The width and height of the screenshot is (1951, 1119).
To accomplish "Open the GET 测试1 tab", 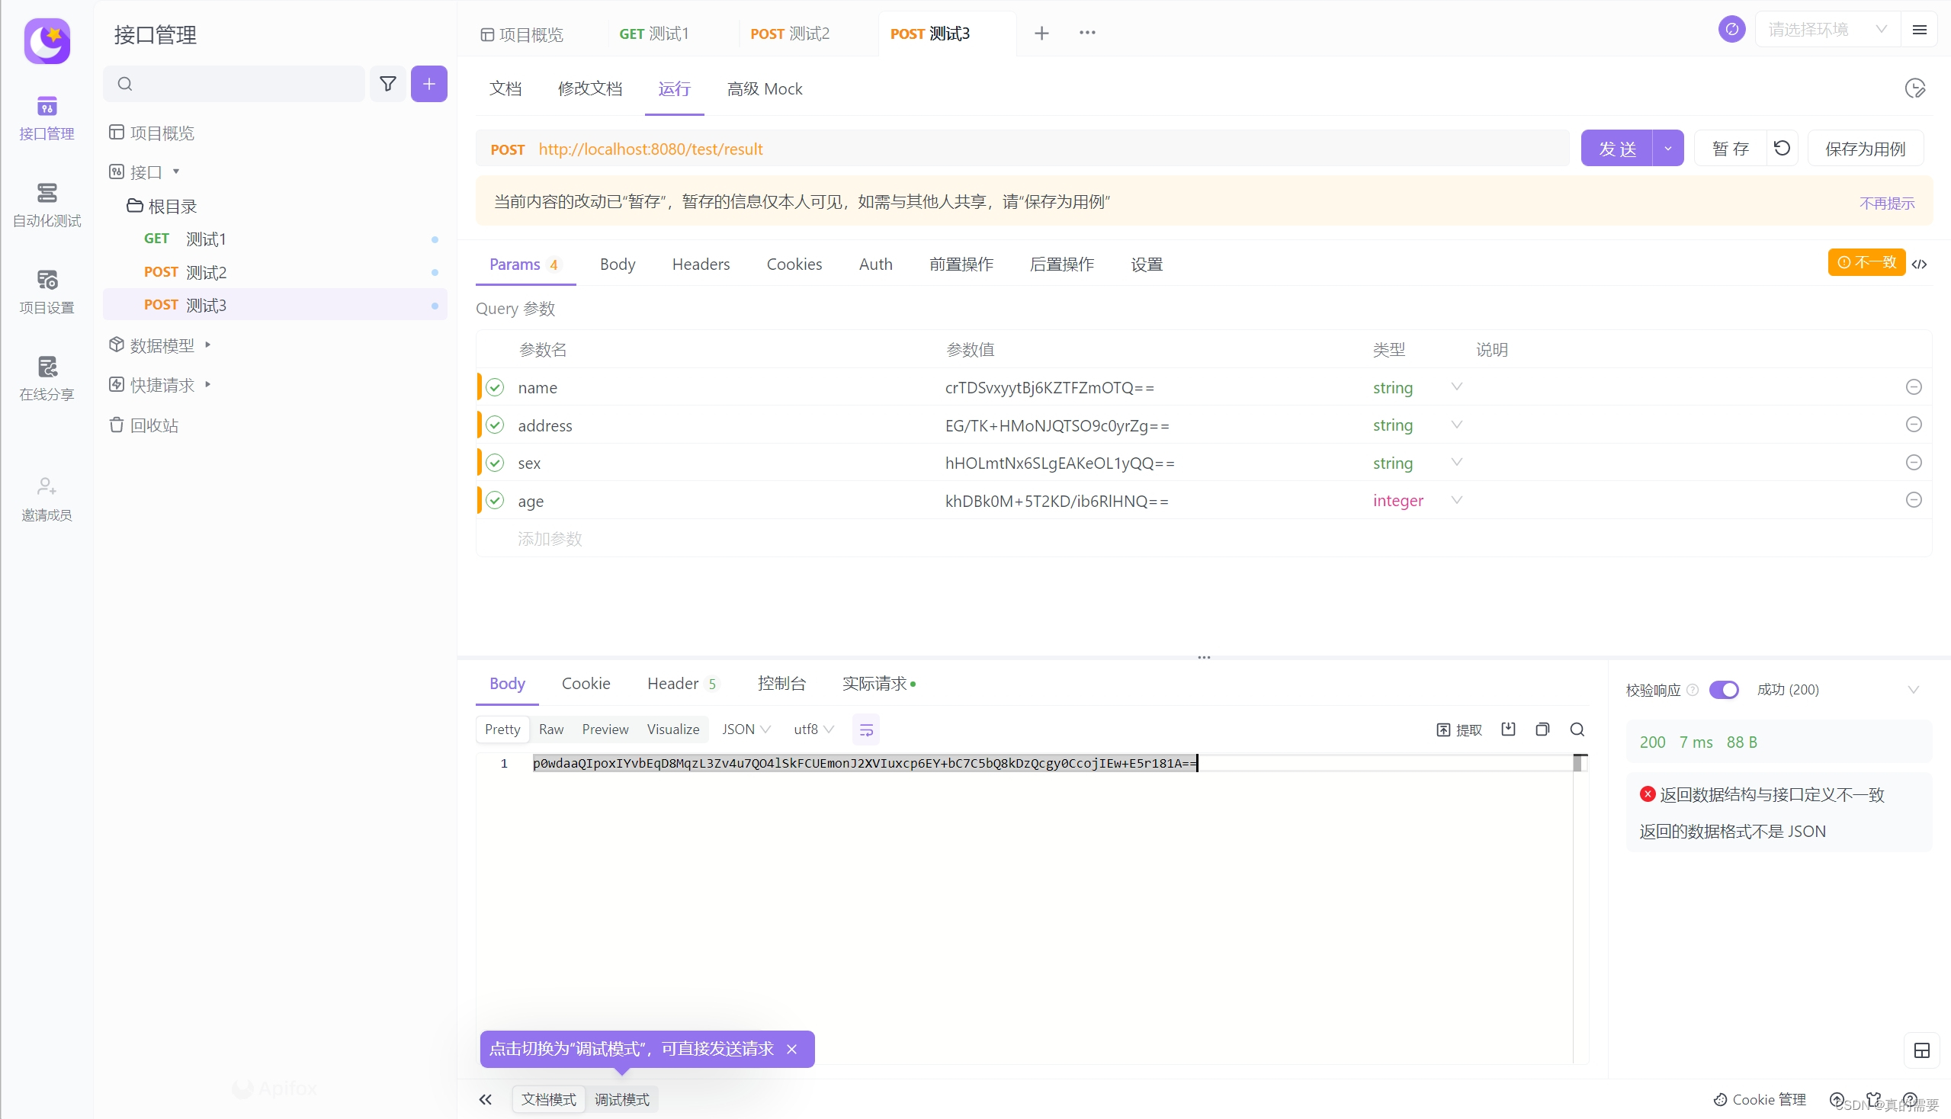I will pyautogui.click(x=654, y=33).
